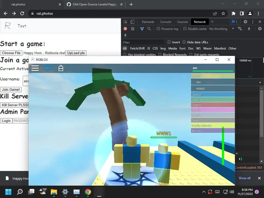Select the Level1 team row
Screen dimensions: 264x198
tap(213, 76)
